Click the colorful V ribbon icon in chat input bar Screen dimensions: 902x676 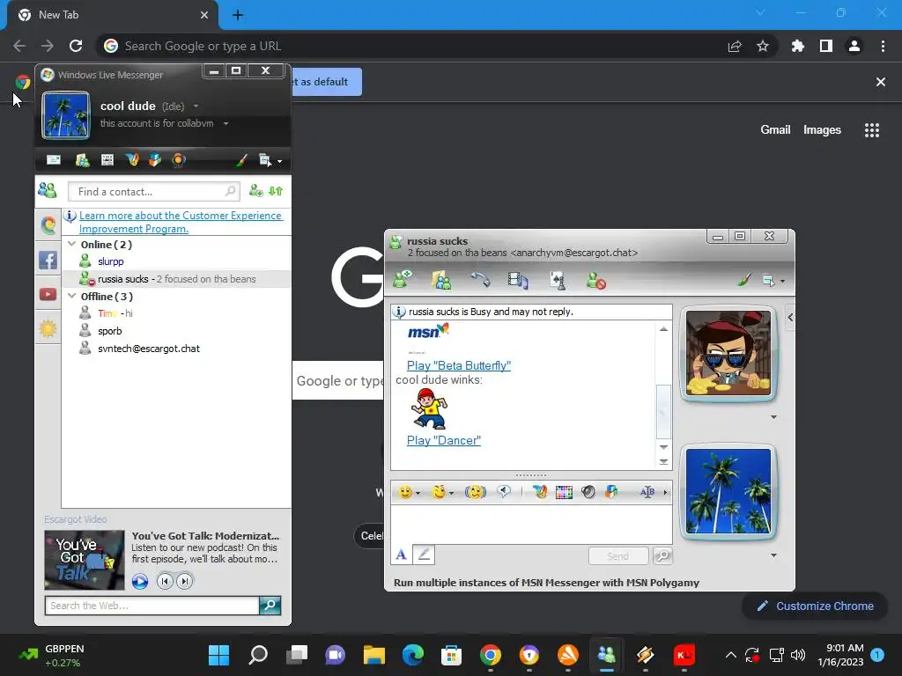click(x=540, y=492)
